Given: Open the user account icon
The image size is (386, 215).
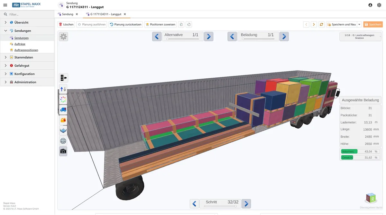Looking at the screenshot, I should [x=370, y=5].
